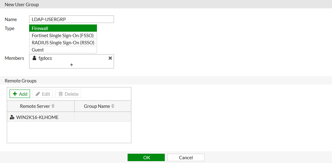Click the Group Name column header
The width and height of the screenshot is (332, 163).
click(97, 106)
